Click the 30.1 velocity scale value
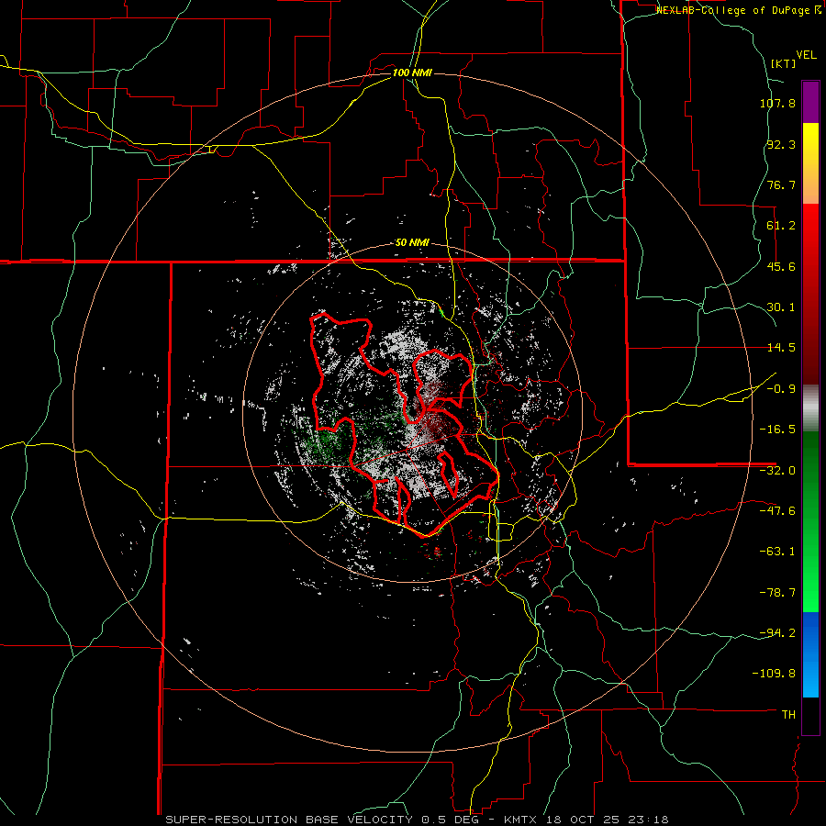Screen dimensions: 826x826 (x=781, y=307)
